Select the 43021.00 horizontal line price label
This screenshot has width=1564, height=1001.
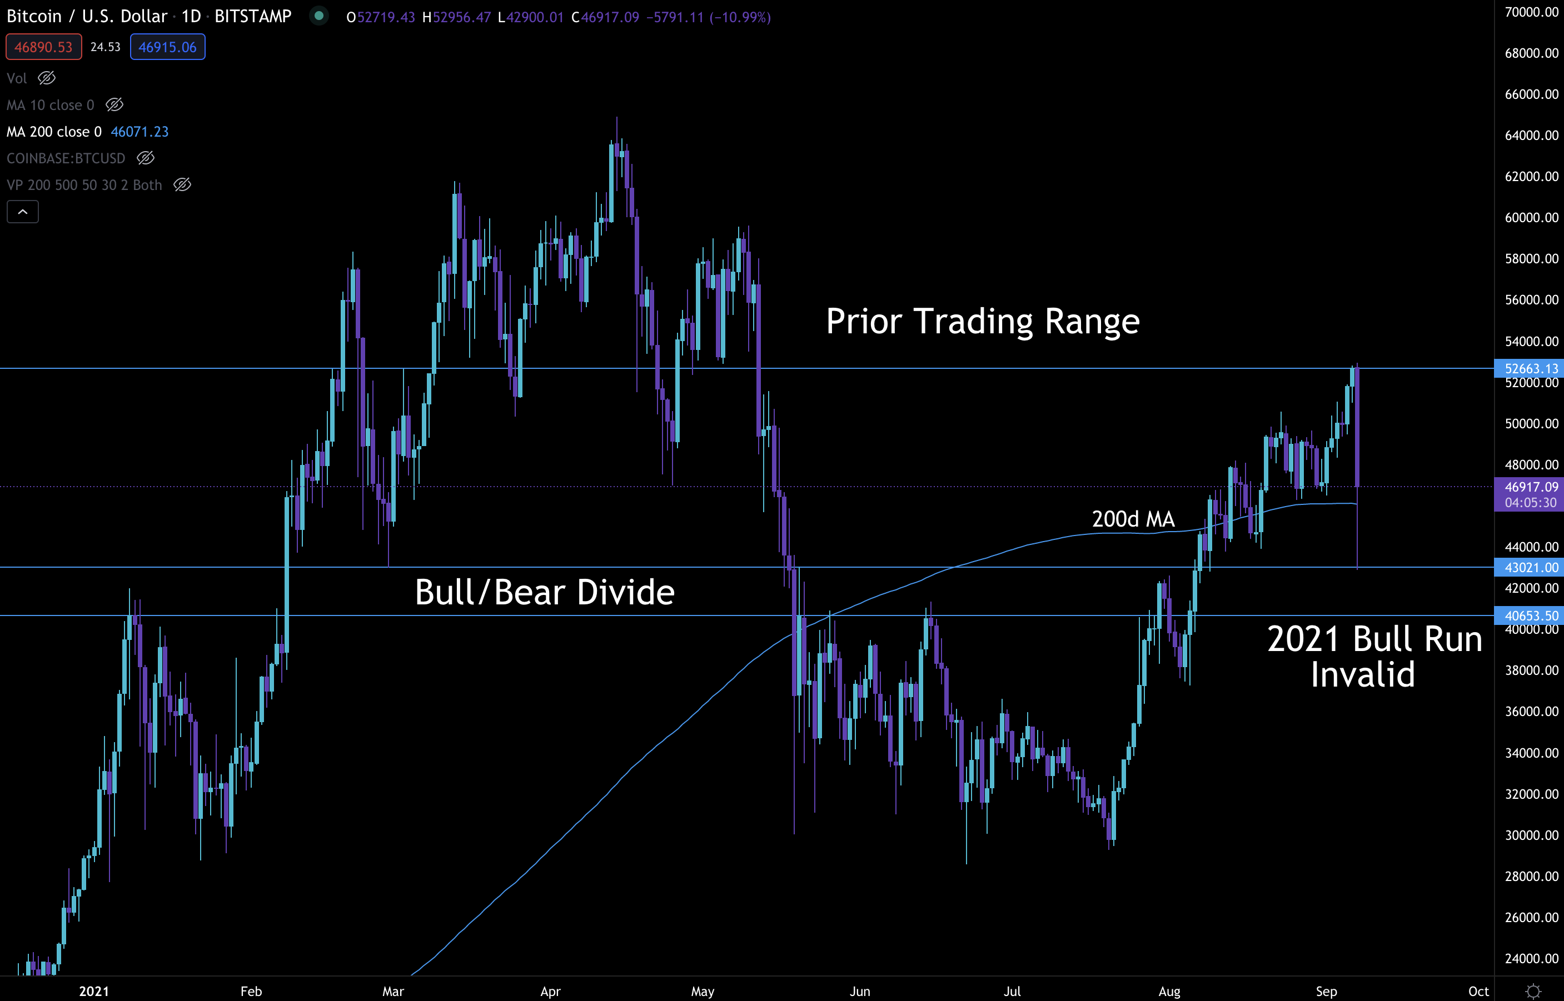(x=1530, y=568)
